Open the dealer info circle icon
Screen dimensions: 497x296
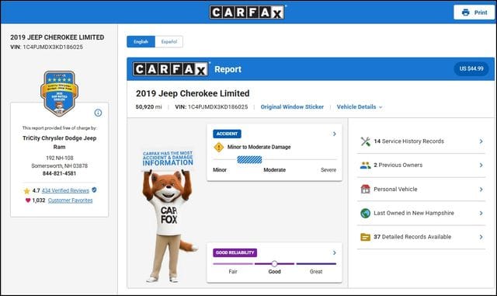pos(99,113)
